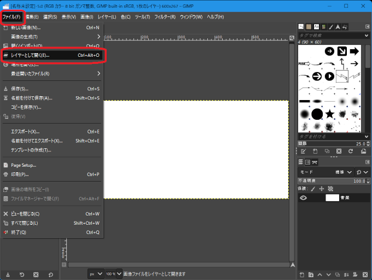Viewport: 372px width, 280px height.
Task: Click Delete tool preset icon bottom-left
Action: pos(36,275)
